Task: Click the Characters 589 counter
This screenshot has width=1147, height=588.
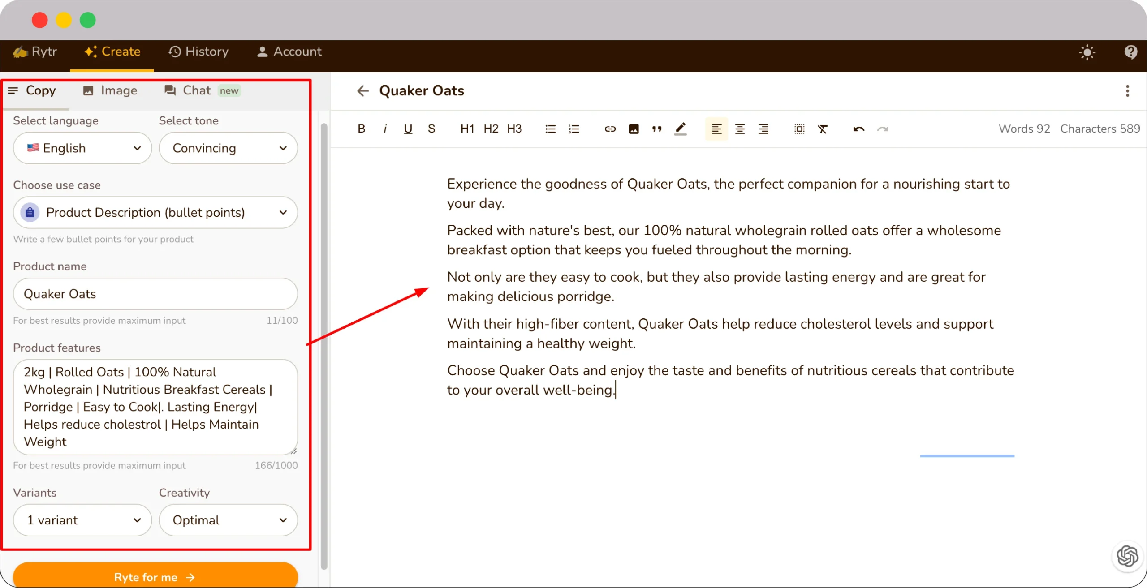Action: tap(1100, 129)
